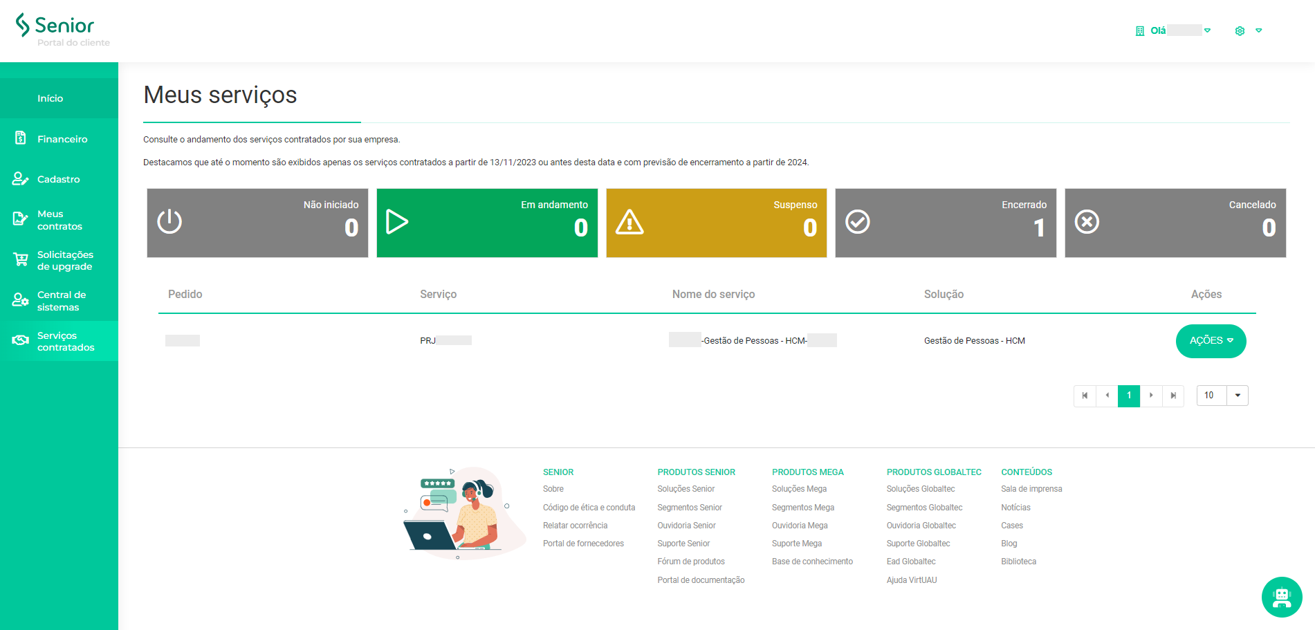Go to previous page of results
1315x630 pixels.
coord(1107,396)
